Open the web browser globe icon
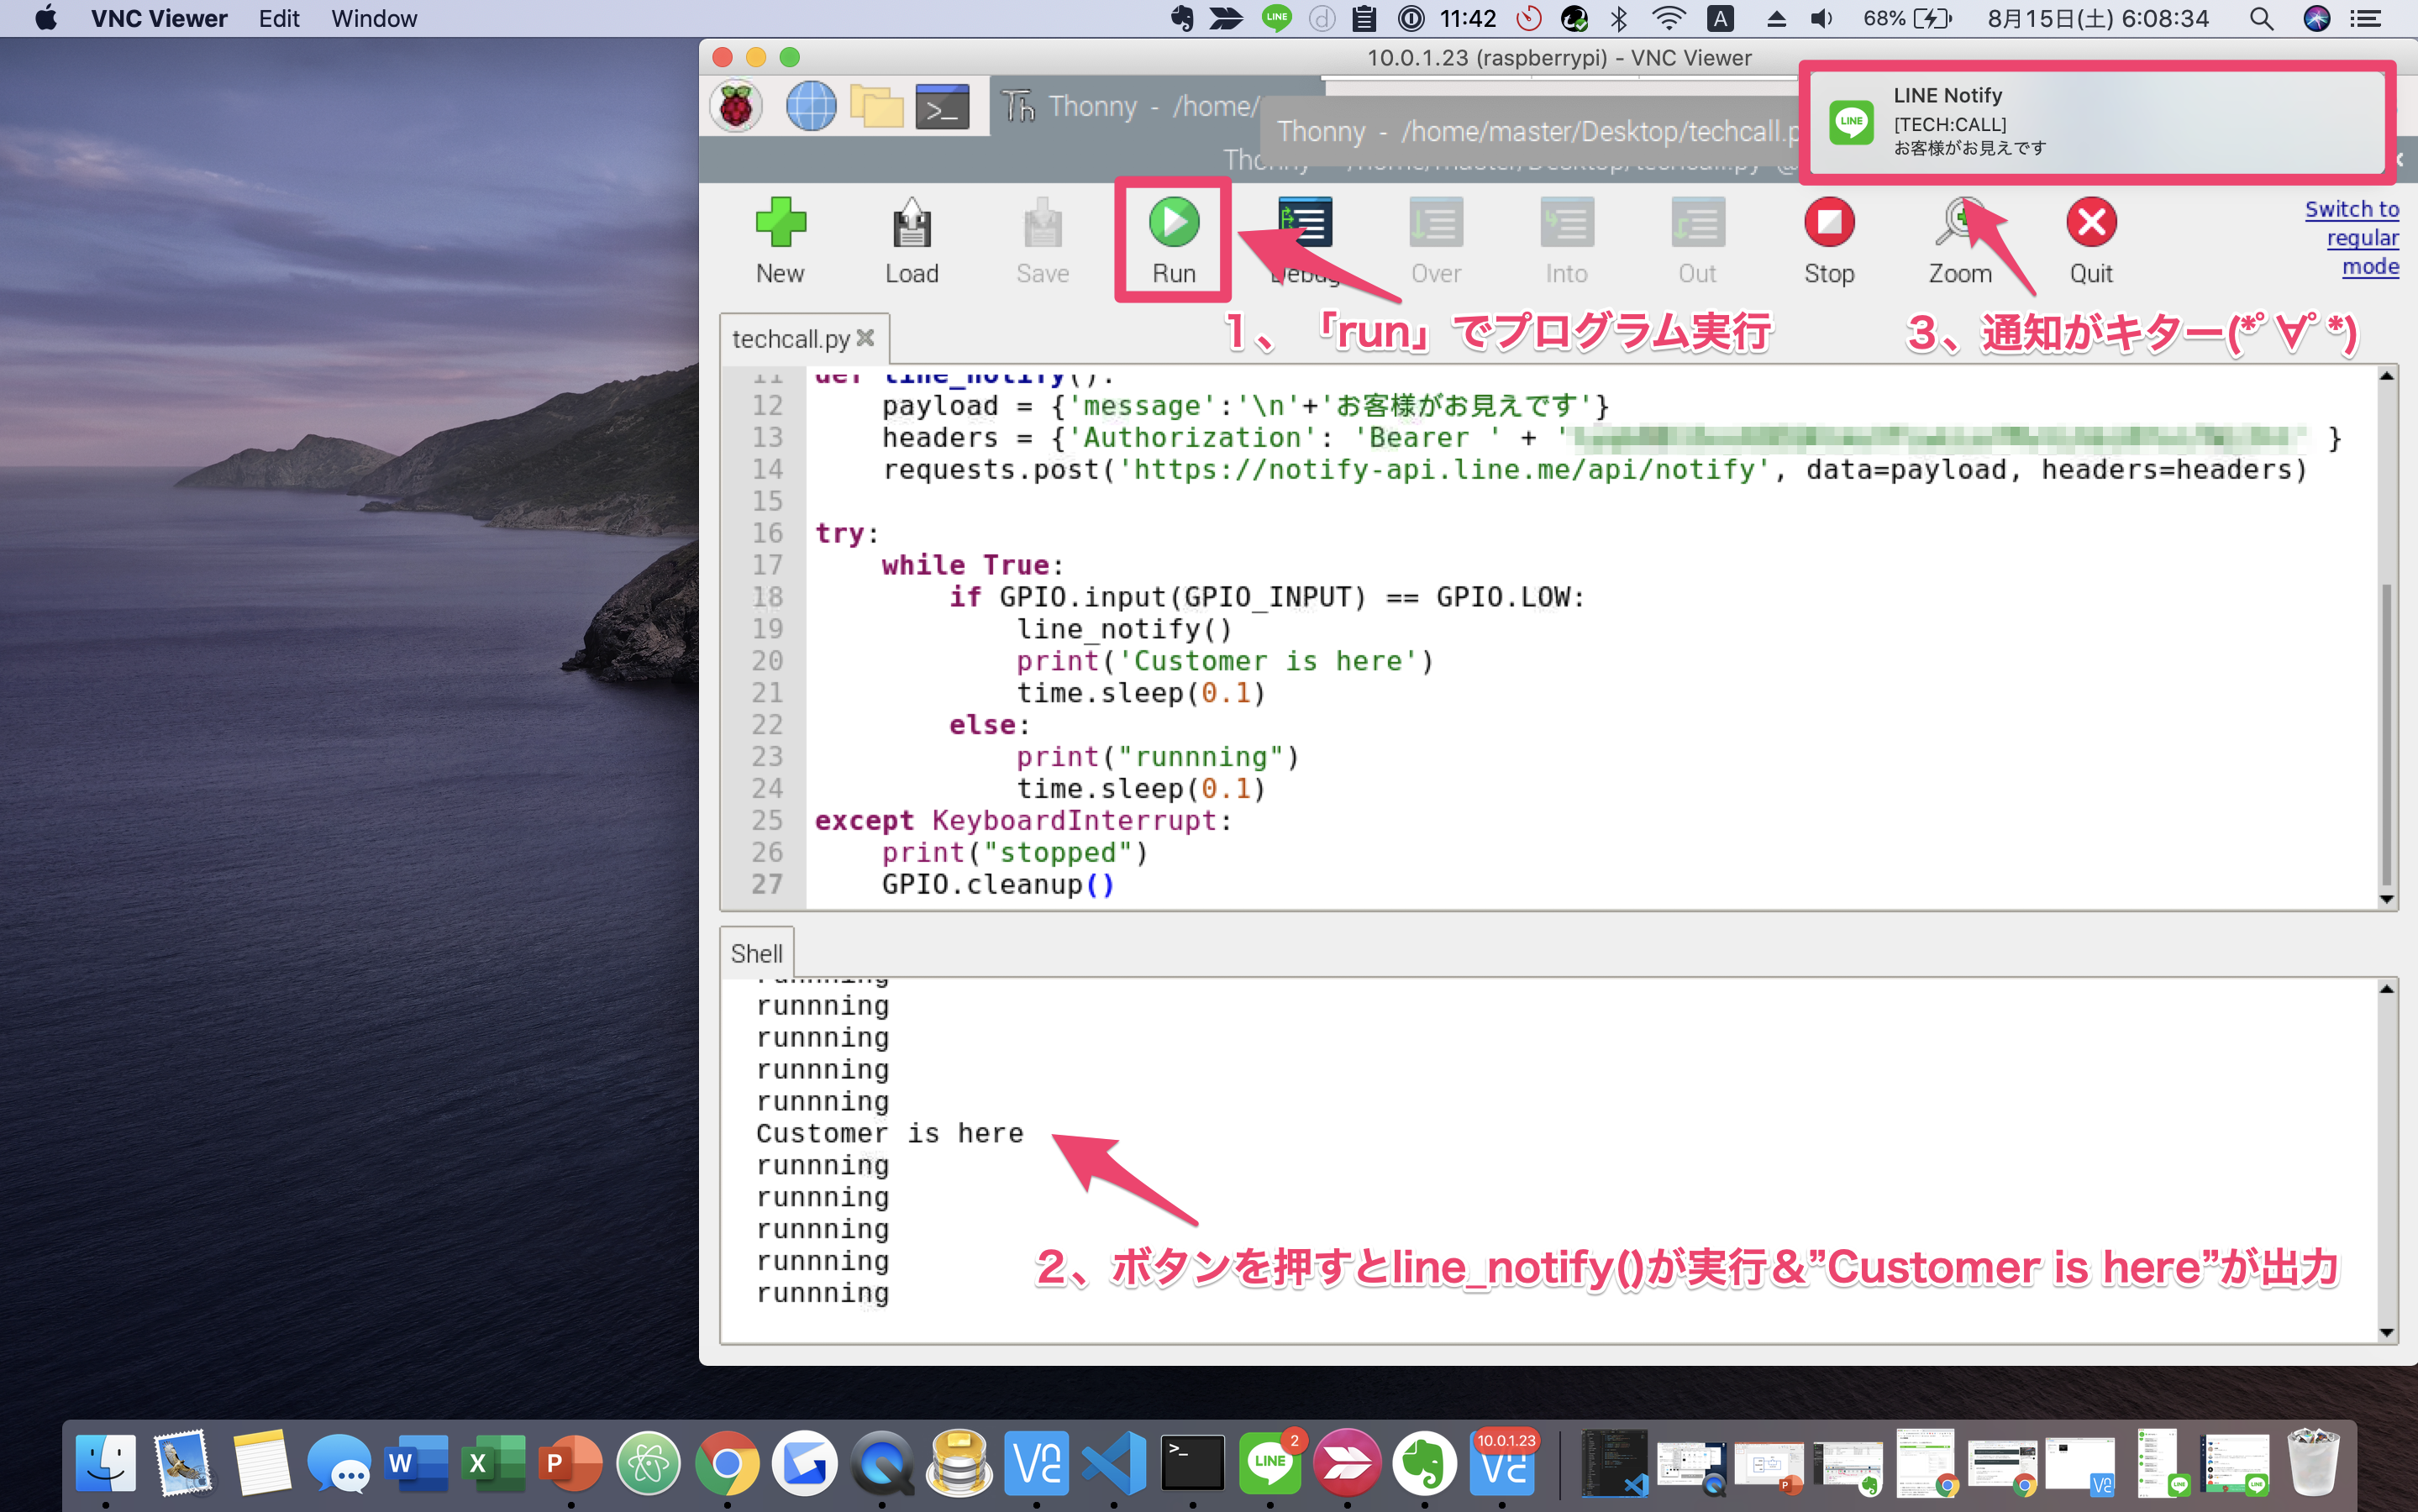 [x=810, y=106]
